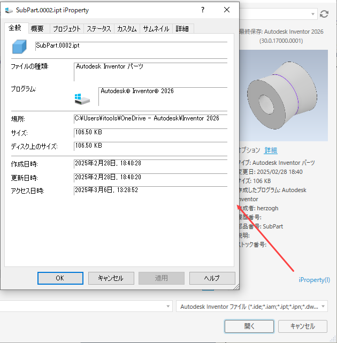Open the dropdown beside the refresh icon
Viewport: 337px width, 343px height.
(313, 14)
